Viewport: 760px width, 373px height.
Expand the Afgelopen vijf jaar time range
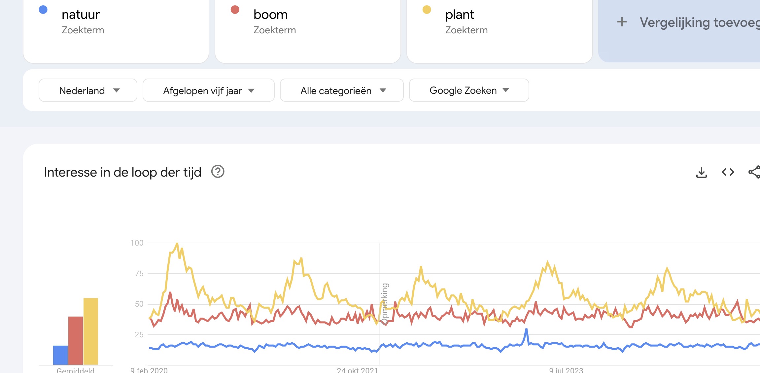point(208,90)
